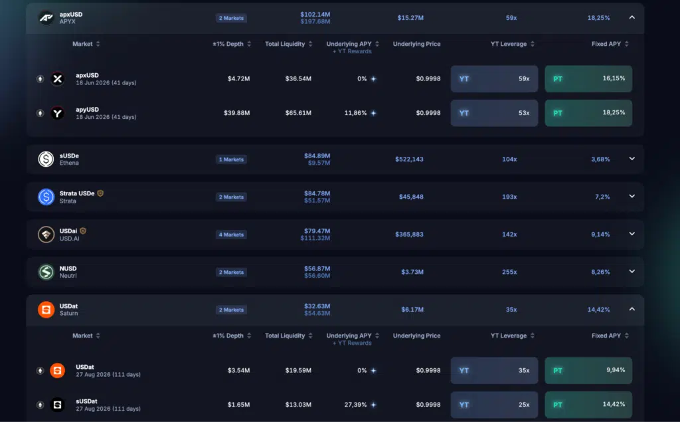This screenshot has width=680, height=422.
Task: Click the orange USDat Saturn logo
Action: (46, 310)
